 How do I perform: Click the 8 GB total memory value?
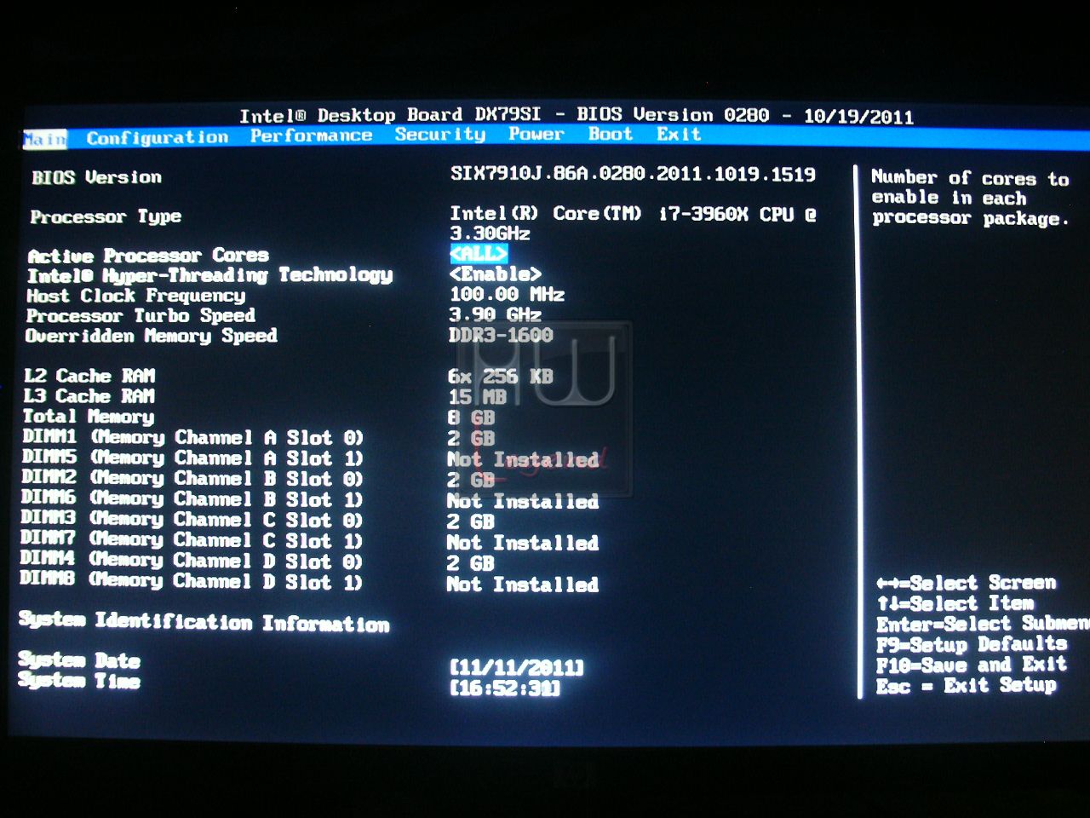471,418
